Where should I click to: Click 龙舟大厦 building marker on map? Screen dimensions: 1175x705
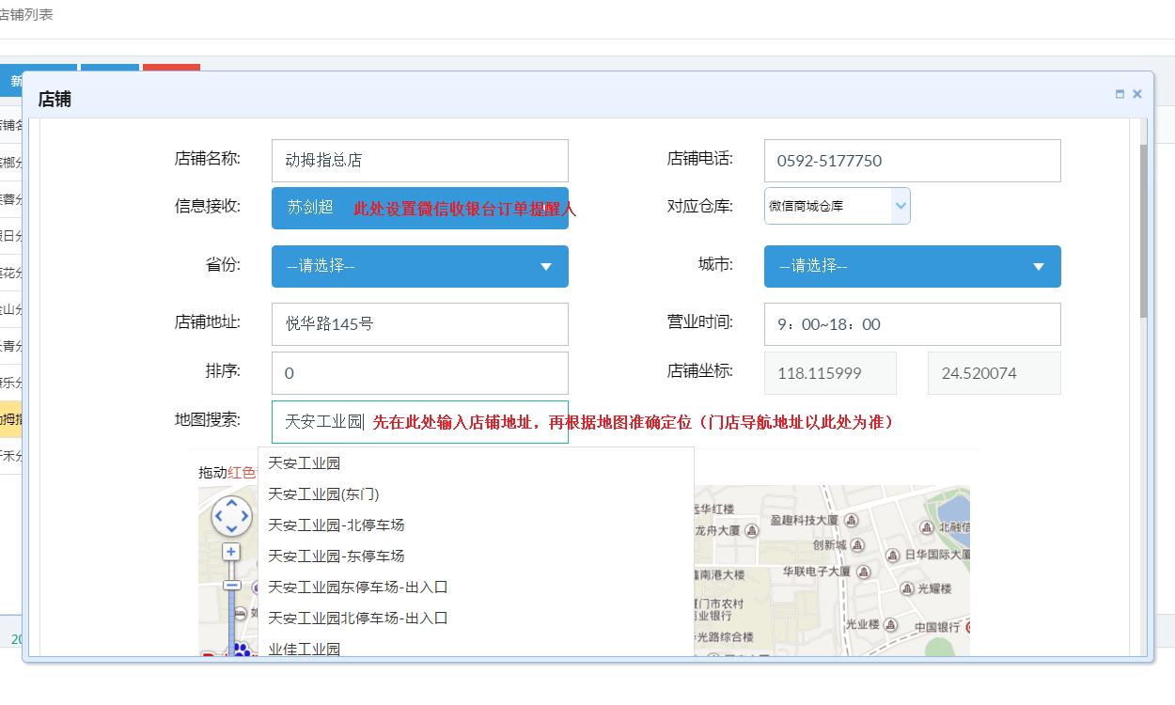click(750, 530)
